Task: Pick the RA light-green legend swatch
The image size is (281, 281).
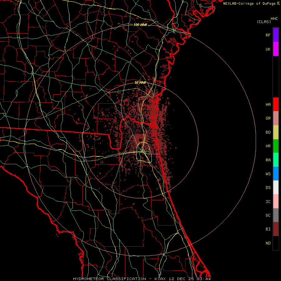Action: tap(276, 160)
